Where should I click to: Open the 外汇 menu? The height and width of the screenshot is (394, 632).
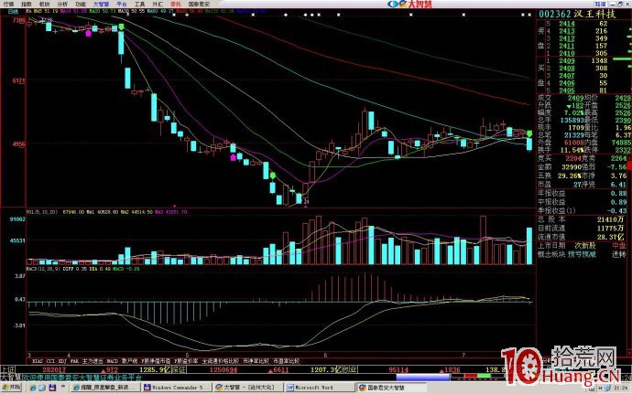coord(158,4)
